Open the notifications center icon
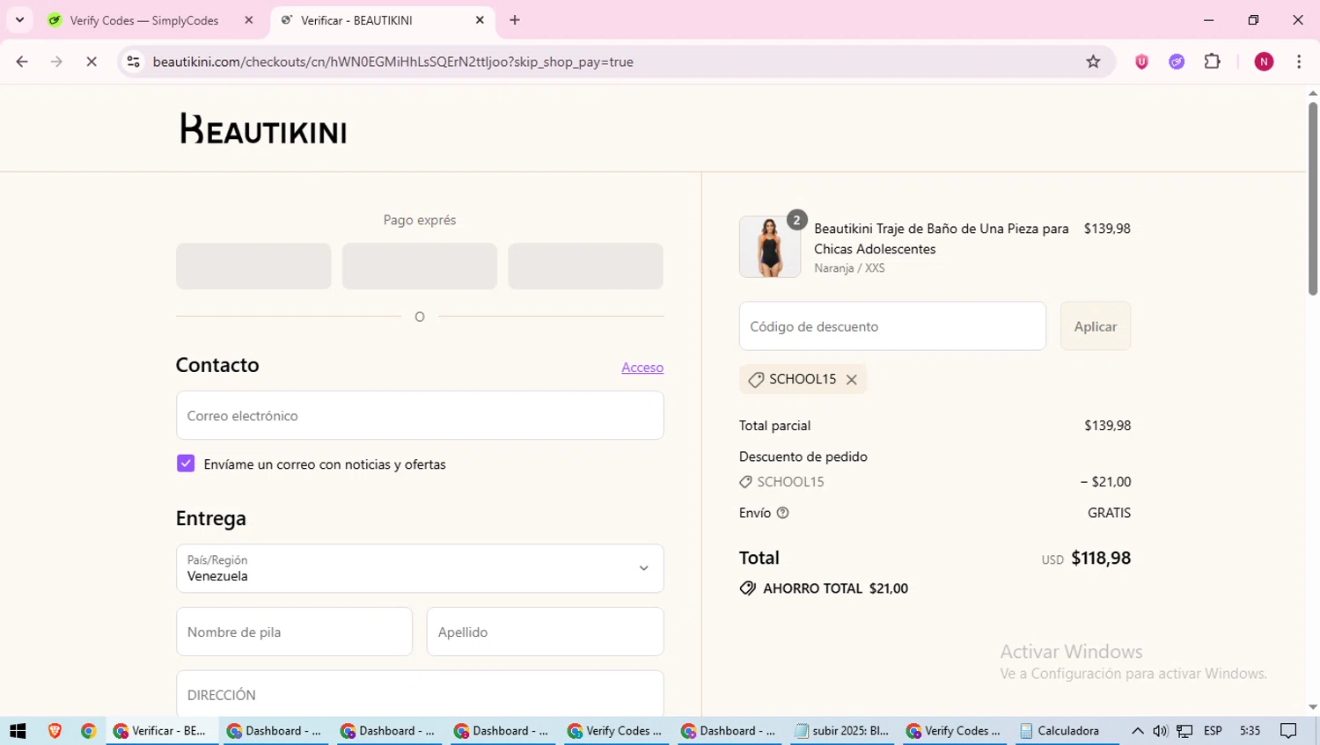 (x=1288, y=731)
